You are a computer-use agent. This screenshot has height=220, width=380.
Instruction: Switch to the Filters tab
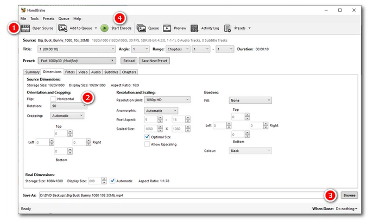tap(70, 72)
